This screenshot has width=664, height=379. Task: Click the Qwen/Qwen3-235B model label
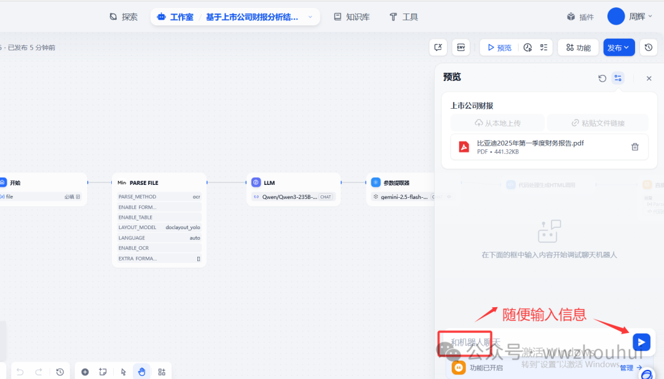[x=289, y=197]
